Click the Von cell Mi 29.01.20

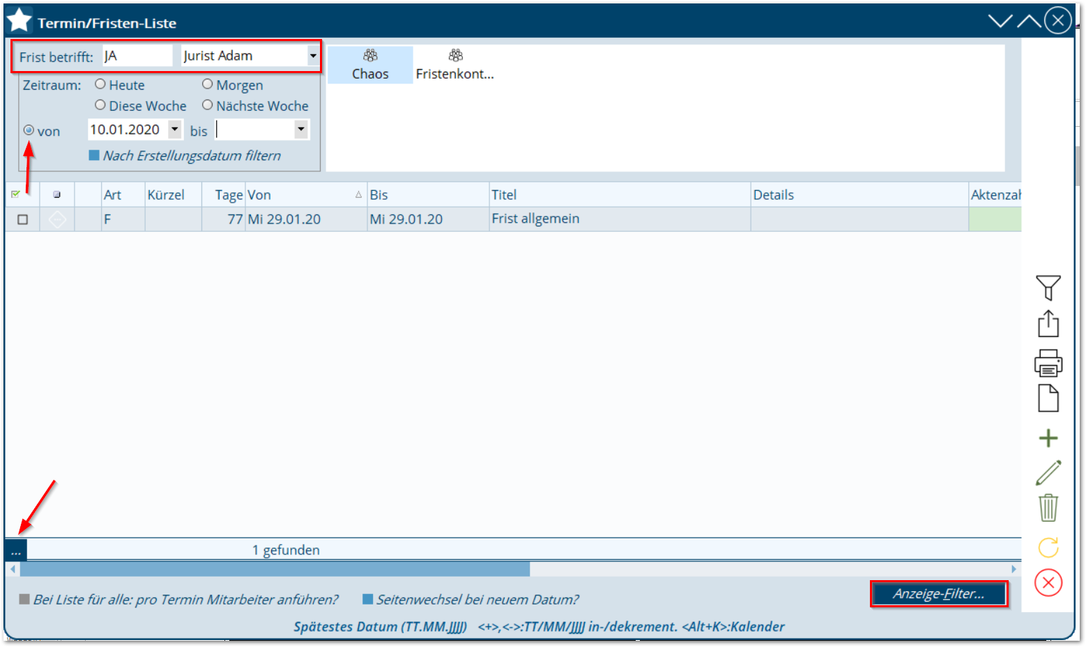[306, 219]
